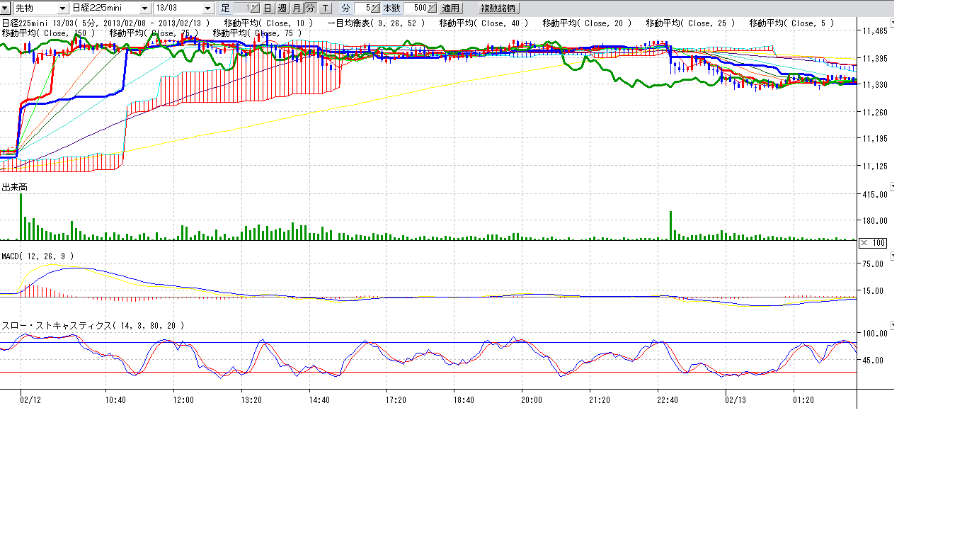Open the calculator beside the 足 field

pos(256,8)
